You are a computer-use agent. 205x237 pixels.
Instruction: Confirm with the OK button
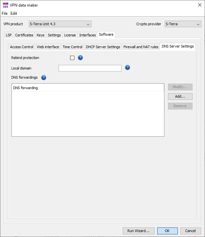click(x=167, y=231)
